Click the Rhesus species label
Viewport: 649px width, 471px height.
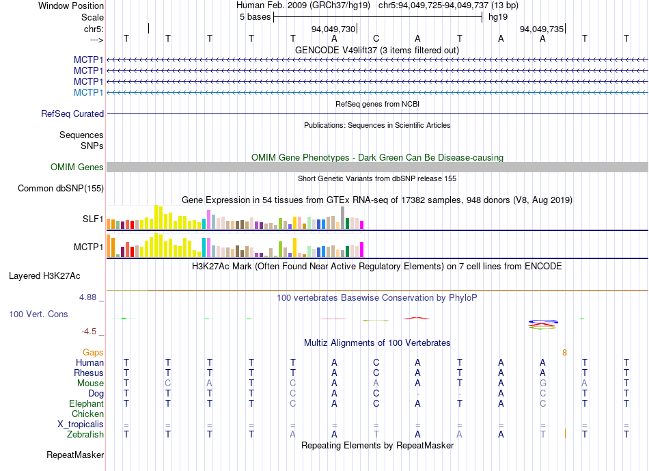[x=89, y=373]
